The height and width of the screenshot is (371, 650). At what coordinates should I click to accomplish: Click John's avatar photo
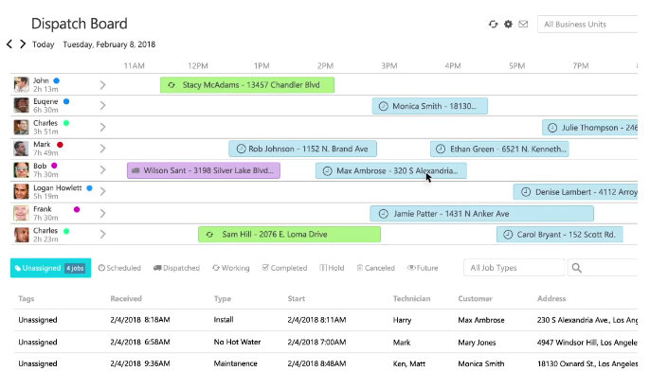pos(21,84)
